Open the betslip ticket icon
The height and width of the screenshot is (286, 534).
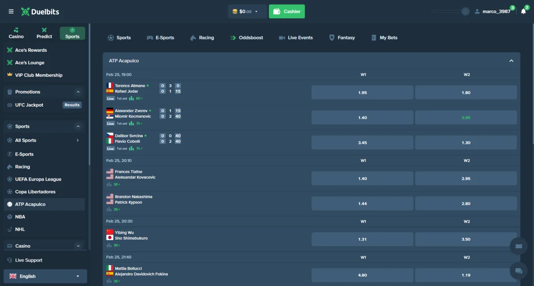pyautogui.click(x=518, y=246)
